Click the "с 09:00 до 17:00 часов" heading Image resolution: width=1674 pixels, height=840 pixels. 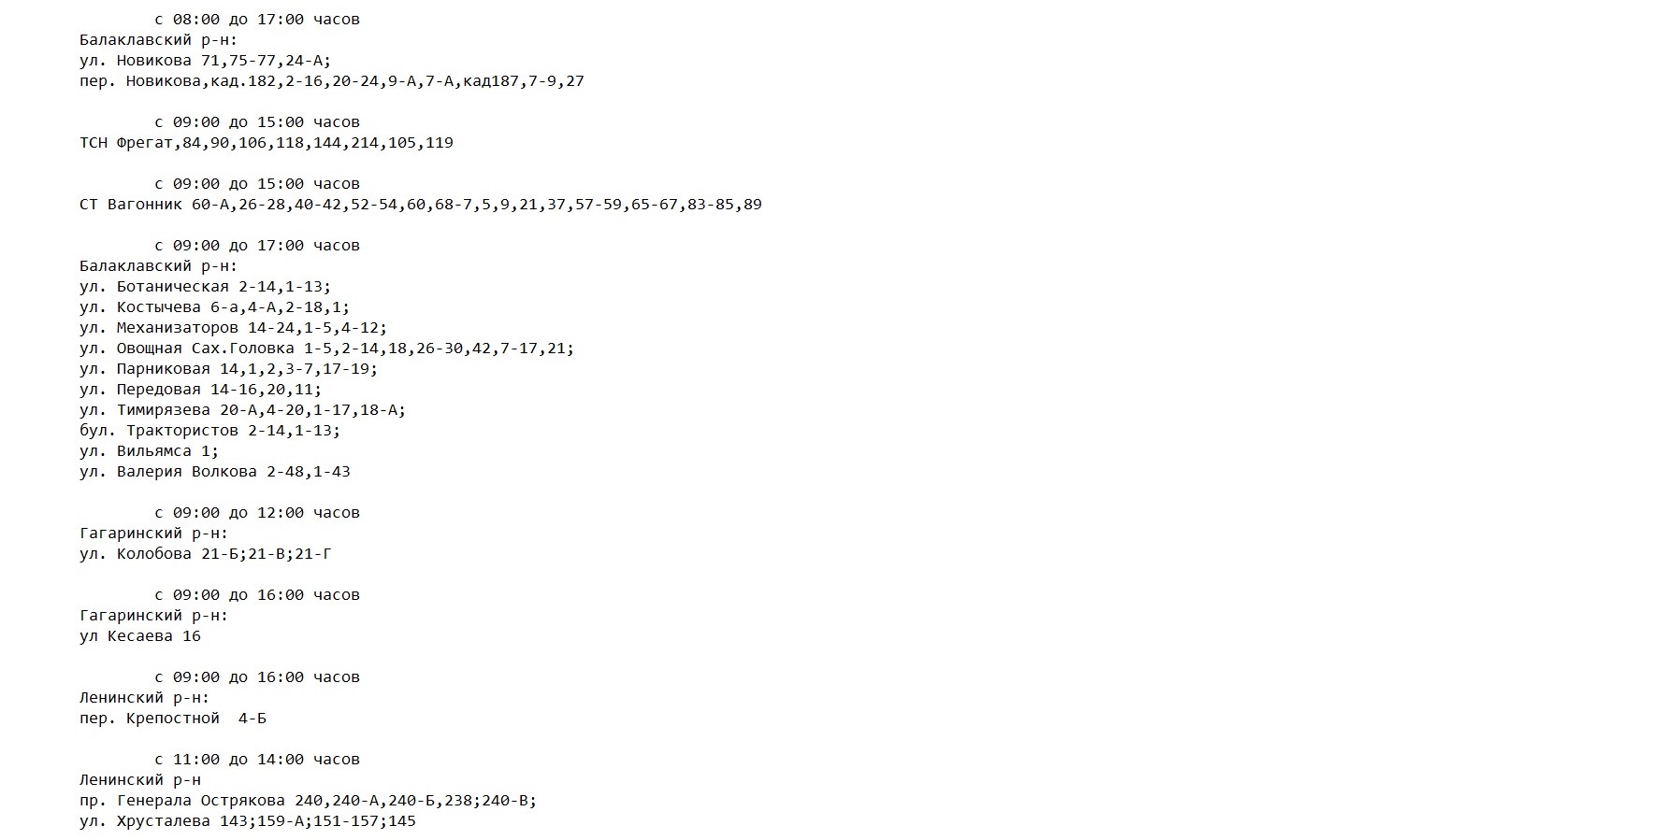(x=256, y=246)
